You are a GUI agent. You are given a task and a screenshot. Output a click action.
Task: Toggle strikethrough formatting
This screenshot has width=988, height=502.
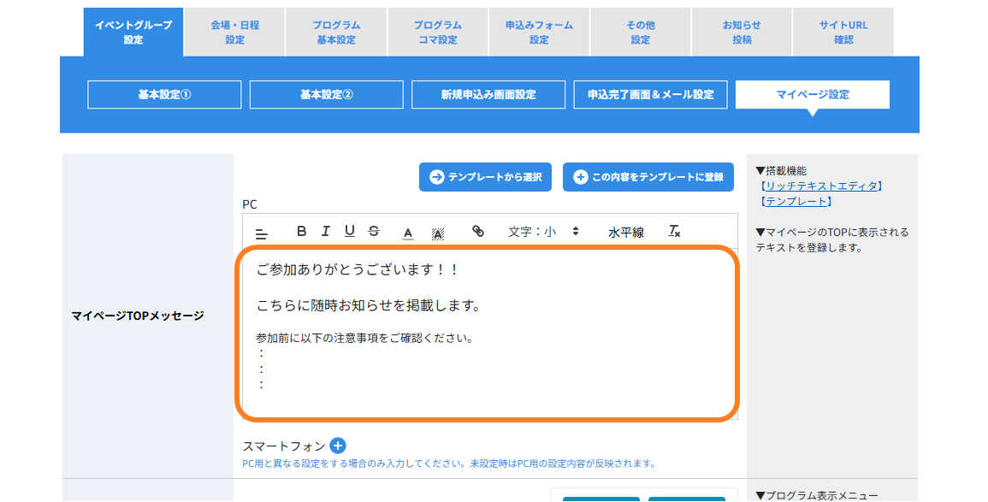(x=374, y=231)
